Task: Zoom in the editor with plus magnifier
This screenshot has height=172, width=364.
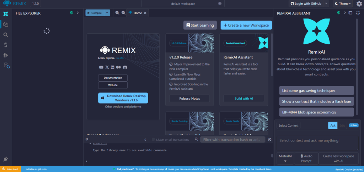Action: (x=123, y=13)
